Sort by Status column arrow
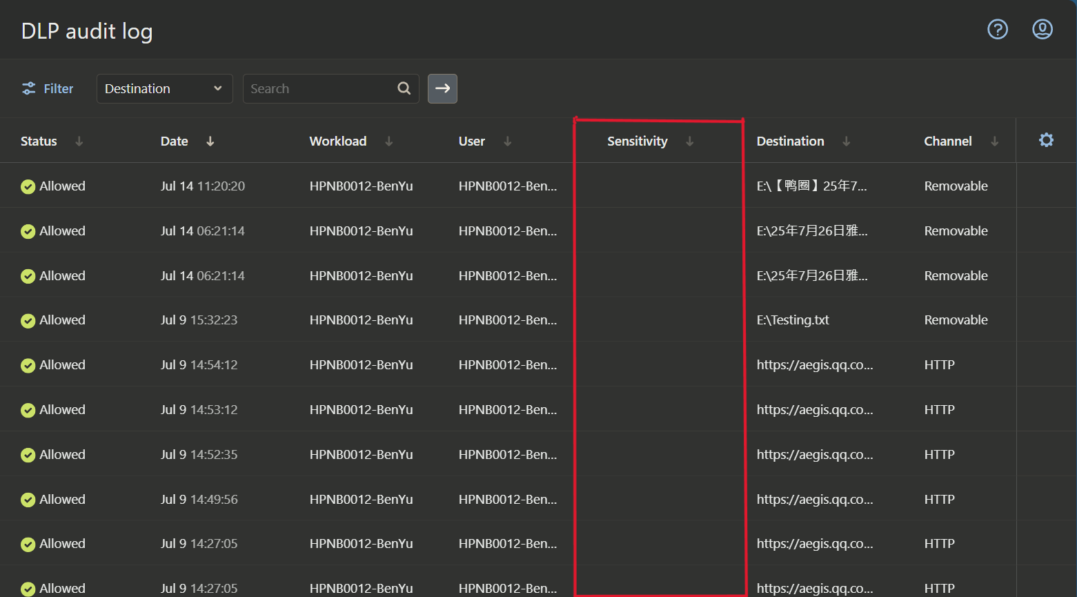 pos(79,141)
